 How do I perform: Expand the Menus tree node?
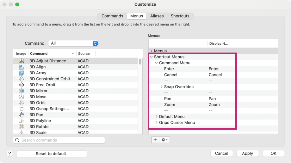tap(152, 51)
